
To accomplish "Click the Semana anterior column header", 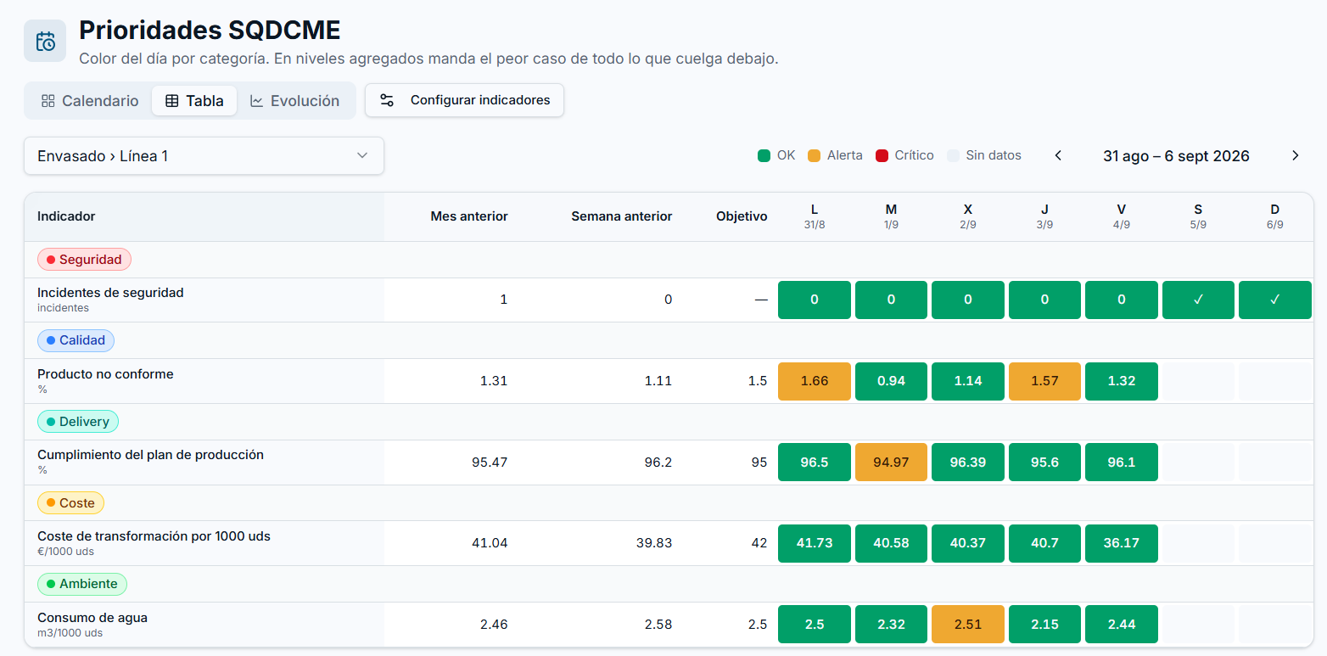I will [x=621, y=216].
